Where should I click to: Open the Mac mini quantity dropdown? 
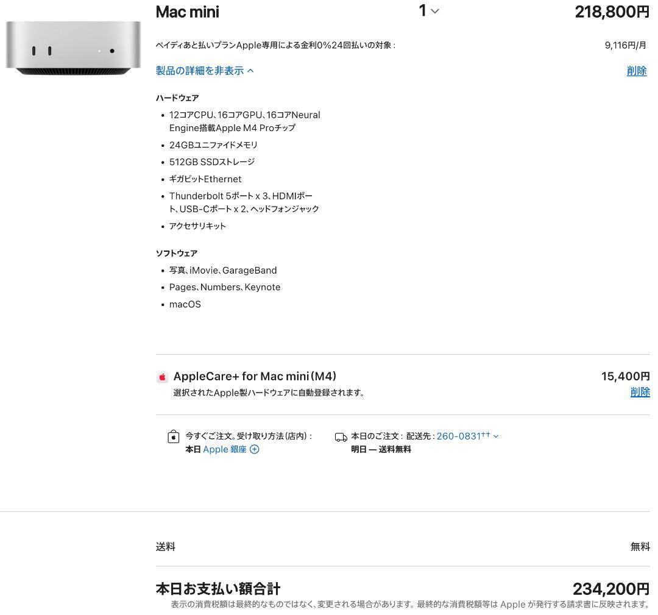tap(428, 11)
